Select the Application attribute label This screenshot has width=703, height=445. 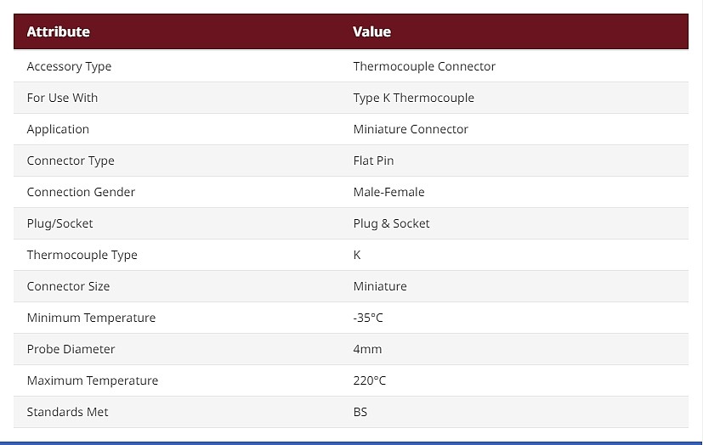coord(58,129)
